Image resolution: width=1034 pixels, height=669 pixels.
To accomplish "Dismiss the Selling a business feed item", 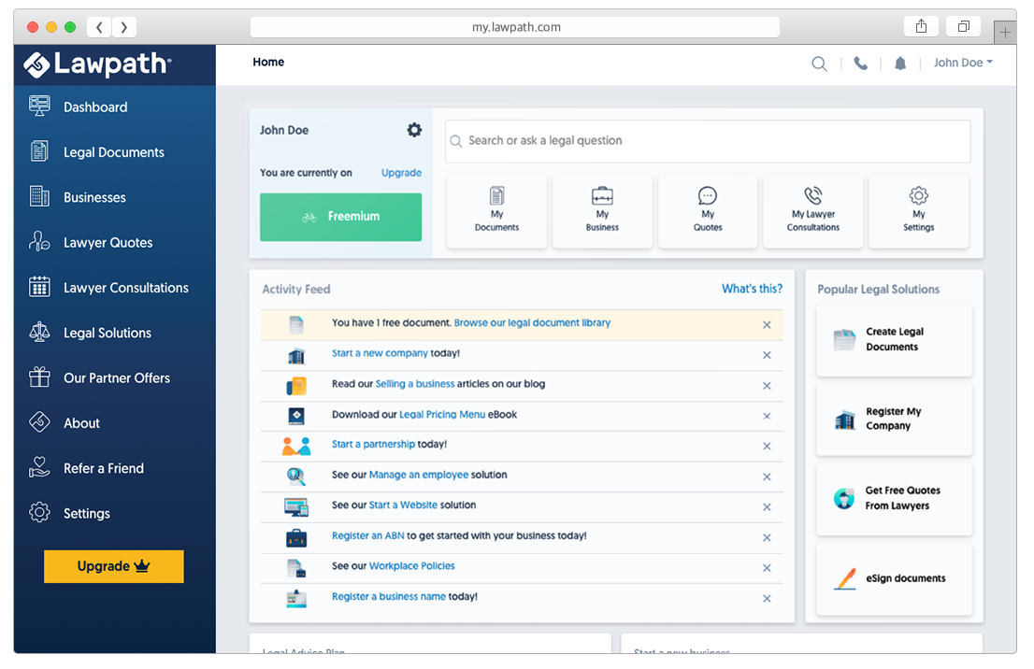I will (x=767, y=386).
